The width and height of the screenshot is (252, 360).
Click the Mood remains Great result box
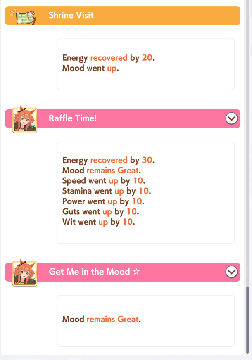pos(146,321)
